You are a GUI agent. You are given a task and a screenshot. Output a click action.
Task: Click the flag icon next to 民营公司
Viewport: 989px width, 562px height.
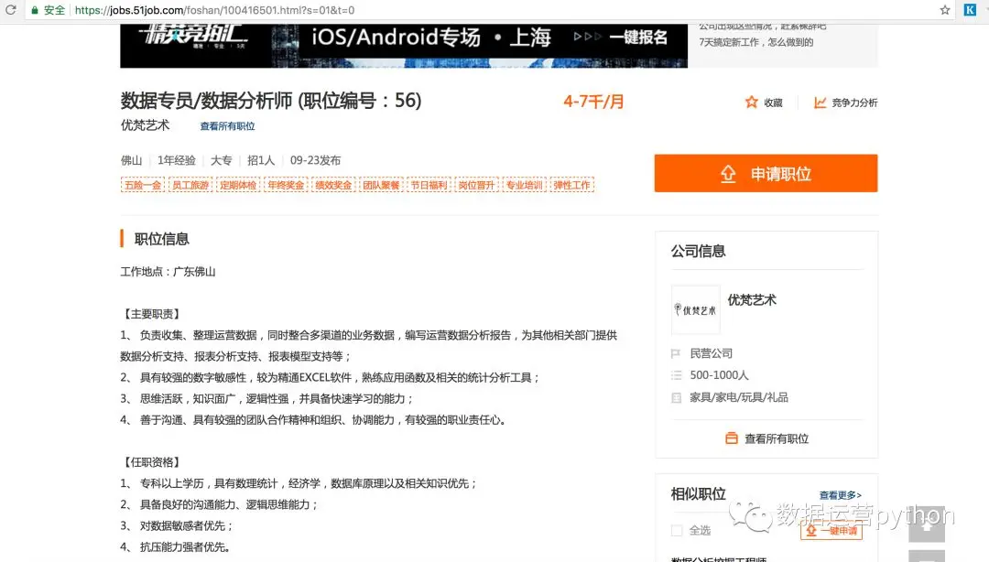[x=676, y=354]
